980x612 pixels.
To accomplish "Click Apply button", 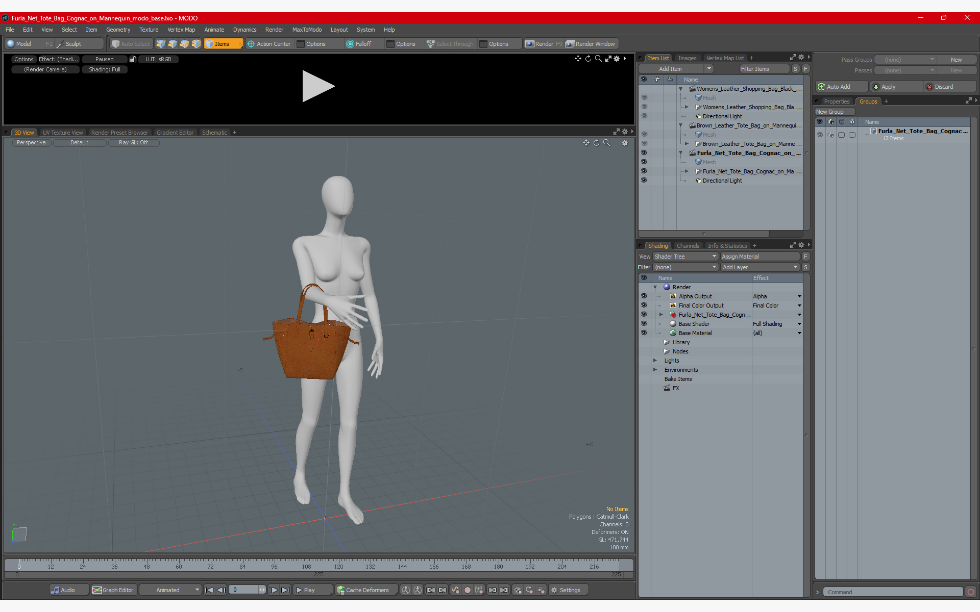I will [x=897, y=87].
